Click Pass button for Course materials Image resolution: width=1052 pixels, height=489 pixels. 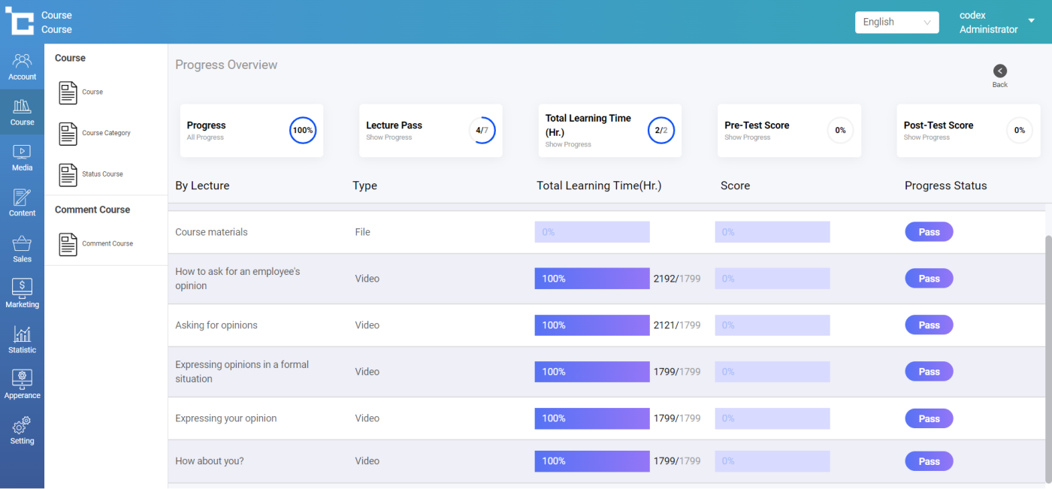click(x=929, y=232)
